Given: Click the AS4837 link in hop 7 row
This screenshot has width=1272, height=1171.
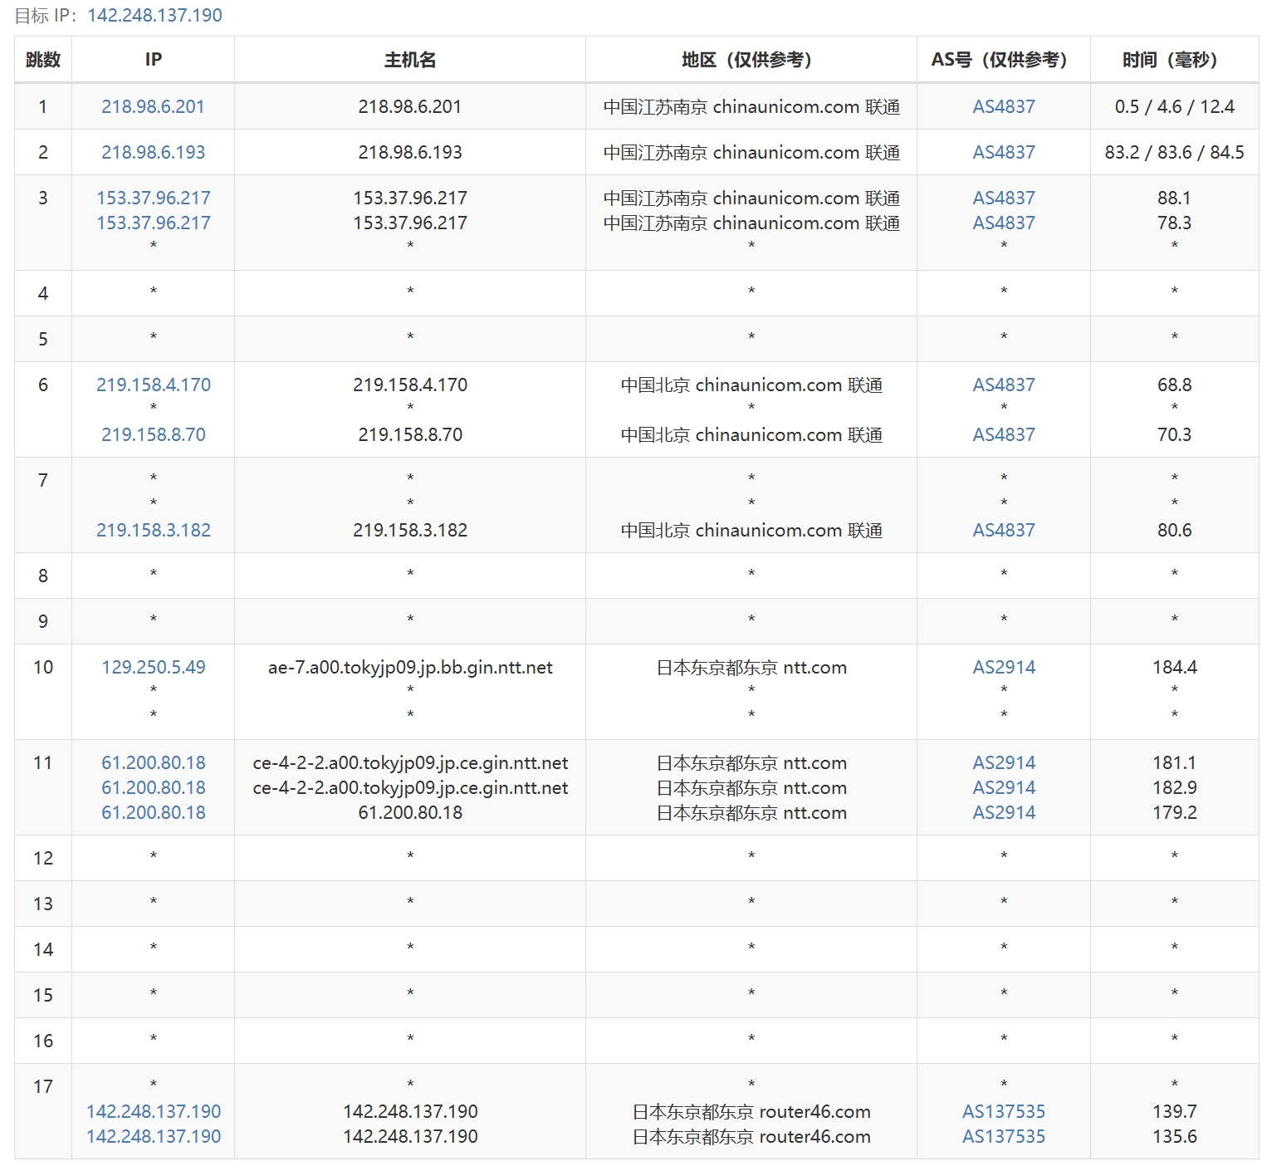Looking at the screenshot, I should (x=1004, y=530).
